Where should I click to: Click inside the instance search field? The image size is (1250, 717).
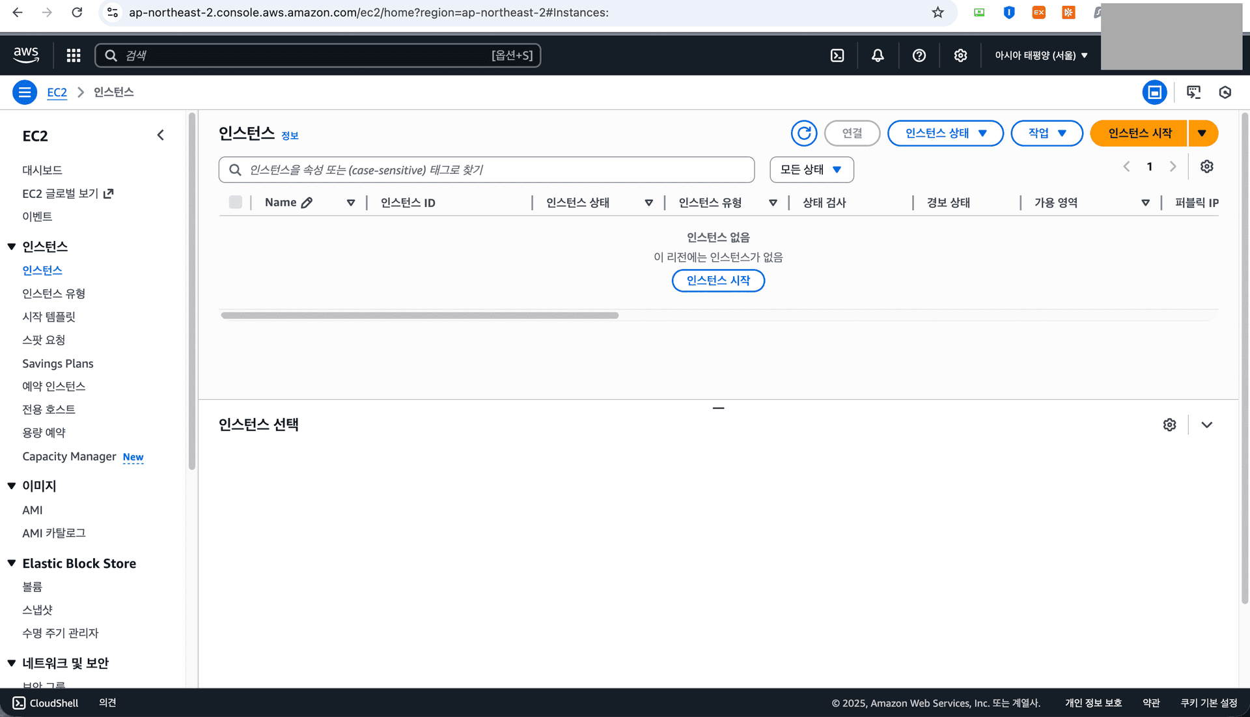pos(486,169)
